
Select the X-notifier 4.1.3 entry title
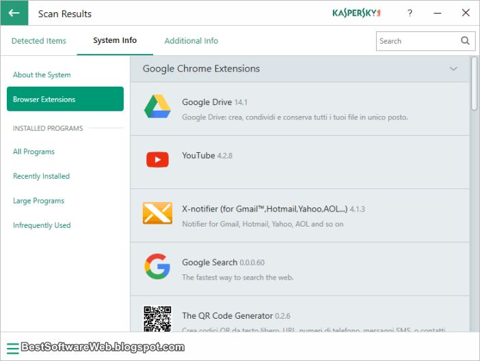pyautogui.click(x=274, y=209)
